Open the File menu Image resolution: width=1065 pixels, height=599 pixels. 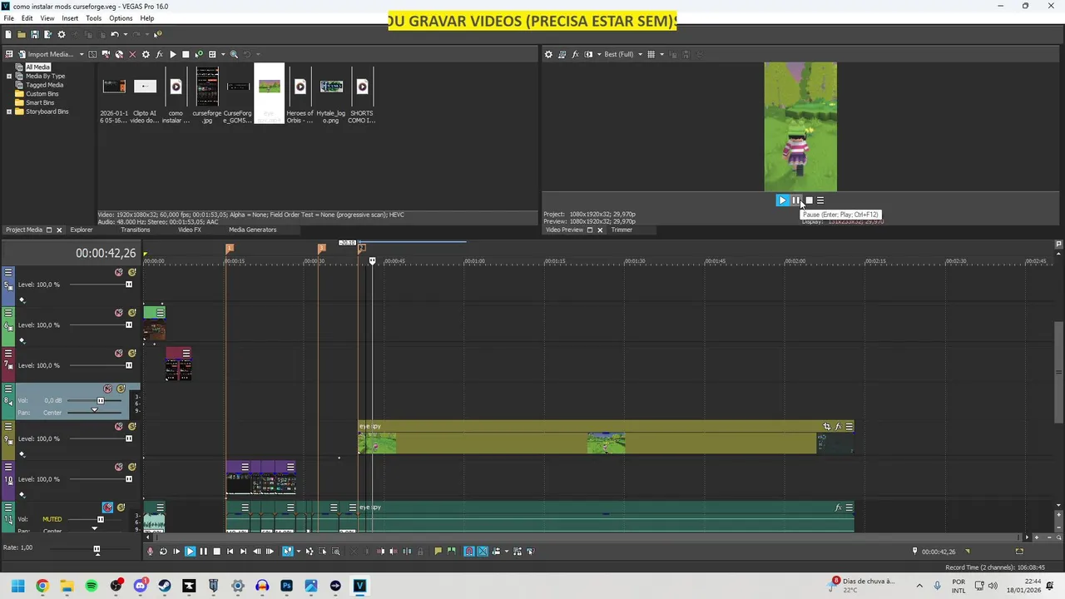coord(8,17)
